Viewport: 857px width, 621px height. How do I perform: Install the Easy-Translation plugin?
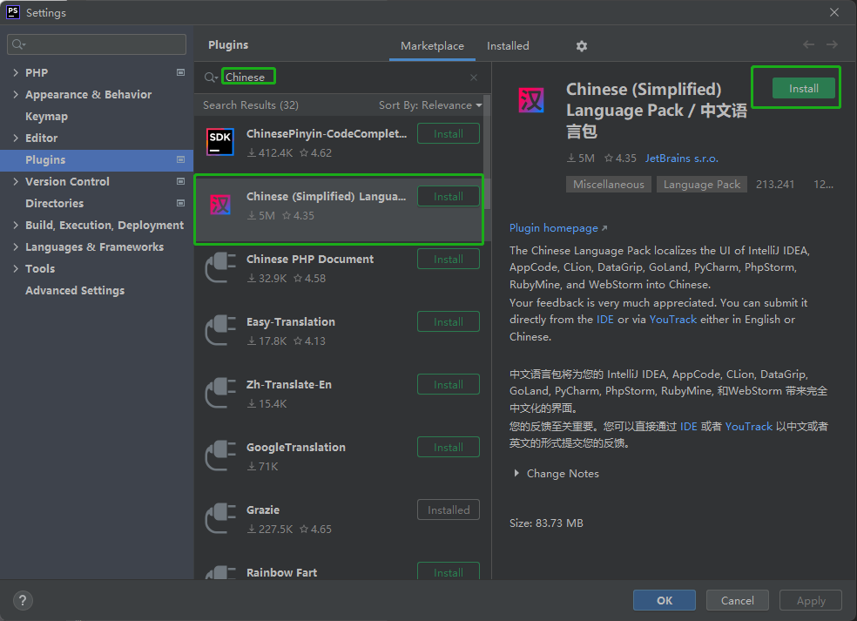[x=449, y=322]
